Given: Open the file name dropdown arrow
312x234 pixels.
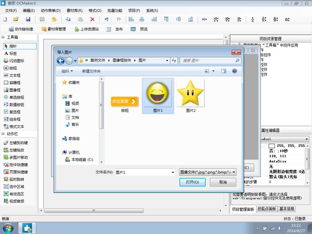Looking at the screenshot, I should coord(173,172).
